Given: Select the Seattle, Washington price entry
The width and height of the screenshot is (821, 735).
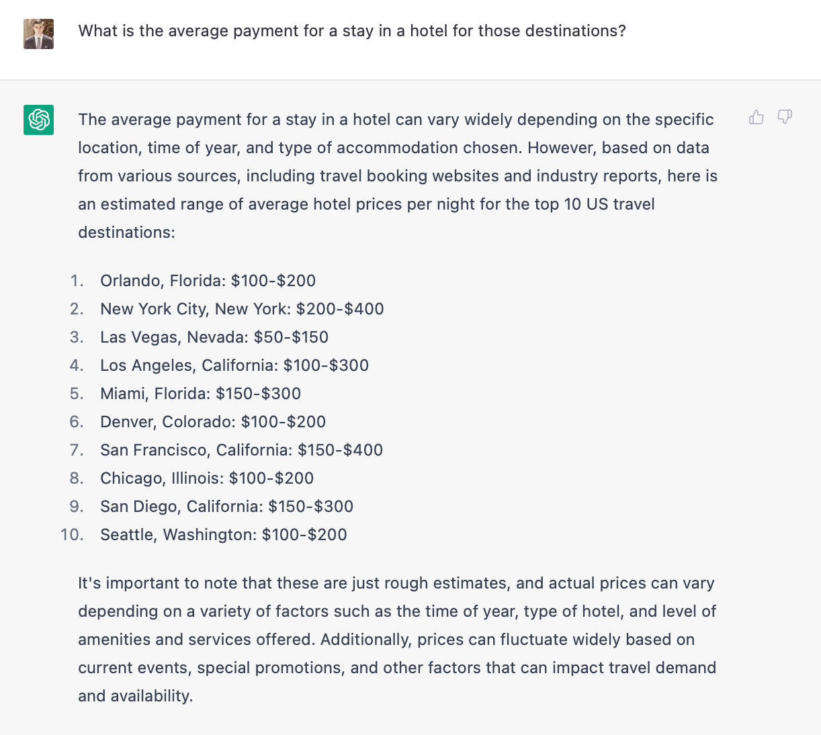Looking at the screenshot, I should coord(224,535).
